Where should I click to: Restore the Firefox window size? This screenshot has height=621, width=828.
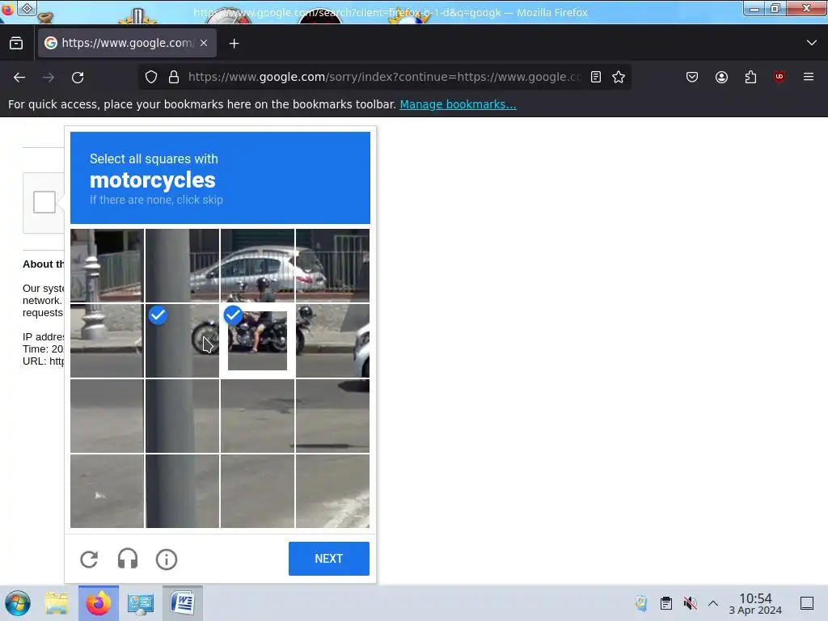coord(775,9)
